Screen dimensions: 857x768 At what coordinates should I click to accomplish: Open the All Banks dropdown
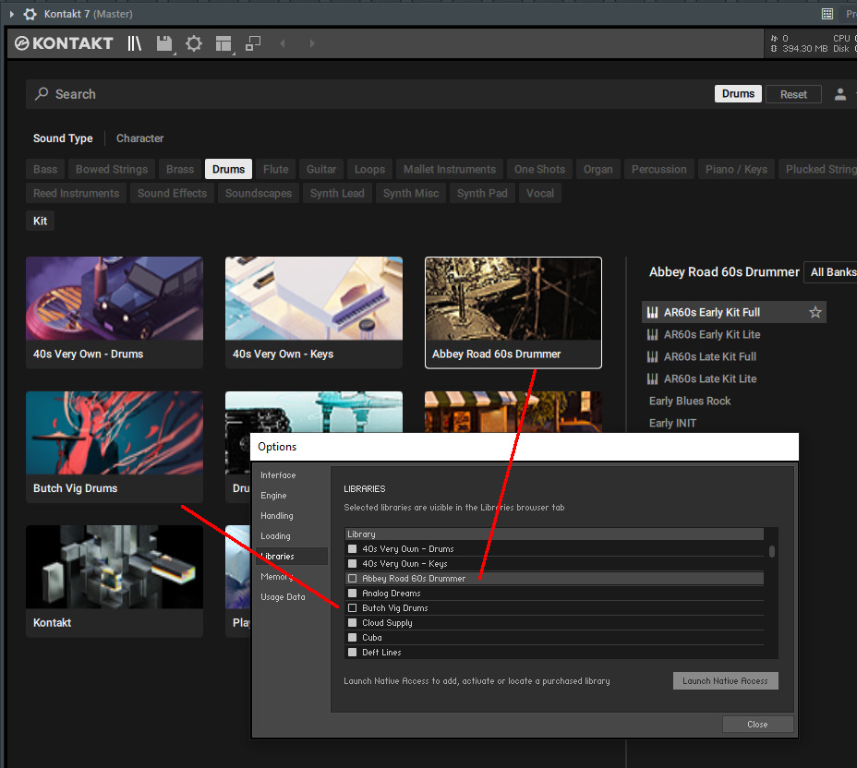[831, 272]
